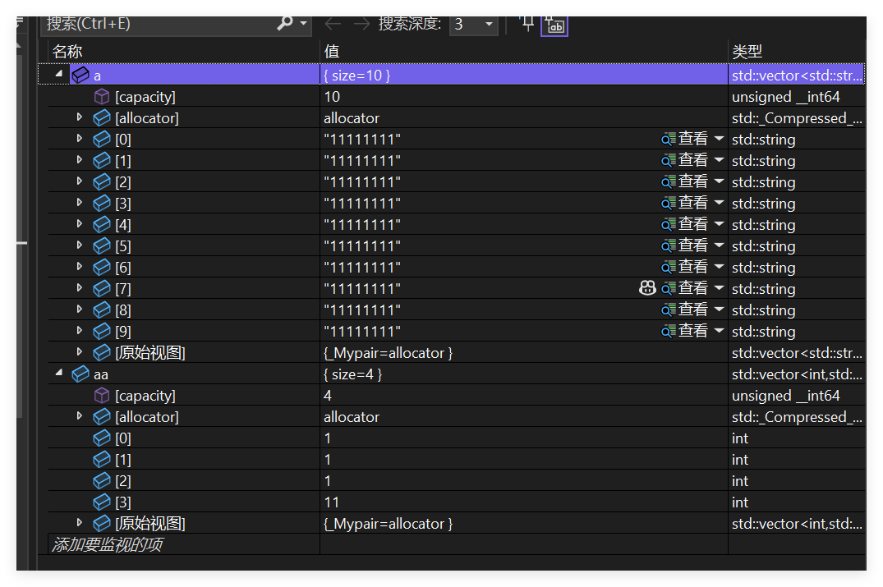
Task: Click the 查看 link on row [2]
Action: [x=692, y=181]
